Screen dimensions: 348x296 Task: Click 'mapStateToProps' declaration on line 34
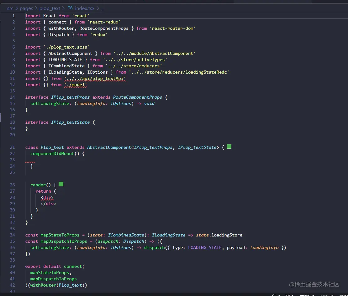(x=60, y=235)
